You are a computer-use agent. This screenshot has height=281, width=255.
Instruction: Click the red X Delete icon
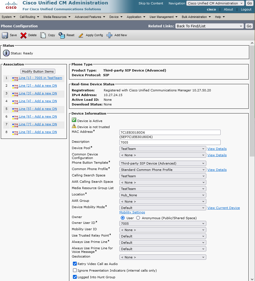pyautogui.click(x=23, y=35)
